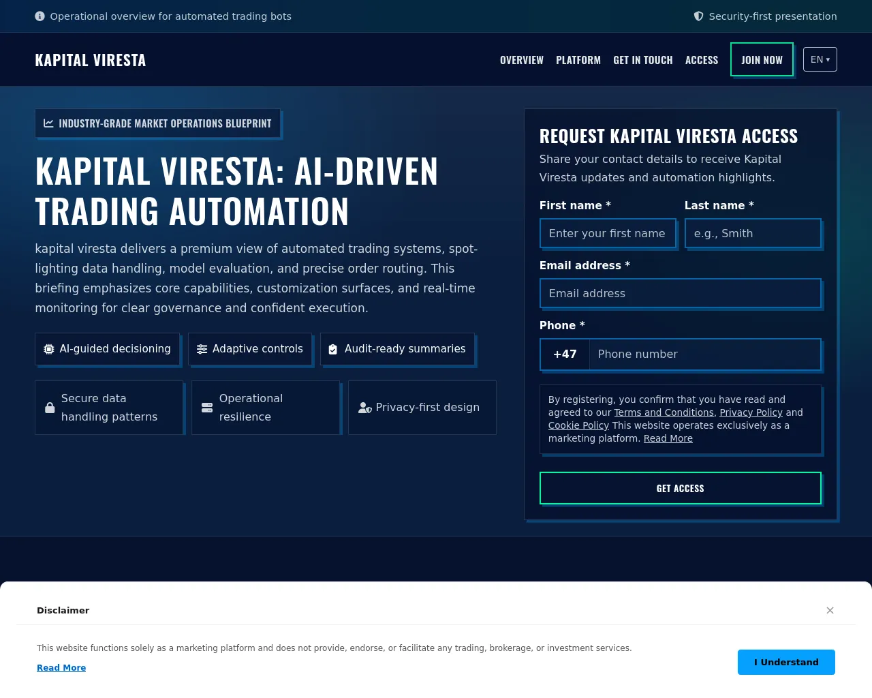Viewport: 872px width, 698px height.
Task: Click the Industry-Grade Market Operations Blueprint badge
Action: tap(157, 123)
